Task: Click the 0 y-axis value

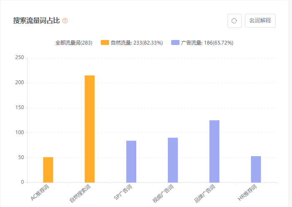Action: pos(22,182)
